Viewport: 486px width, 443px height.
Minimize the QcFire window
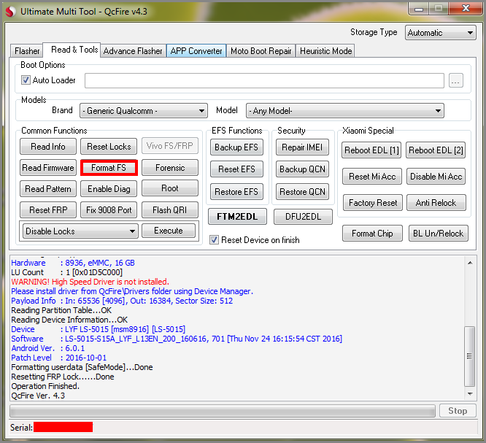(x=419, y=9)
